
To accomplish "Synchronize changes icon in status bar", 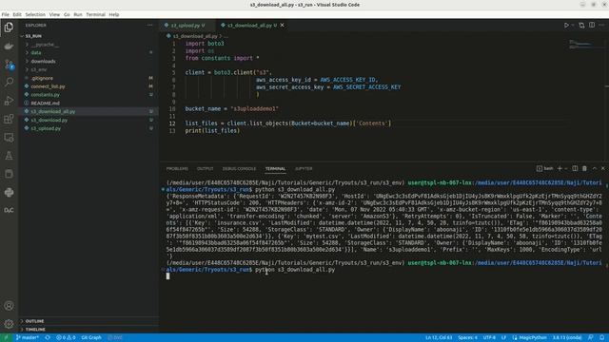I will (x=48, y=337).
